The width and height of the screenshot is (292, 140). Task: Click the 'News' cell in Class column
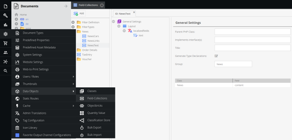pos(204,85)
